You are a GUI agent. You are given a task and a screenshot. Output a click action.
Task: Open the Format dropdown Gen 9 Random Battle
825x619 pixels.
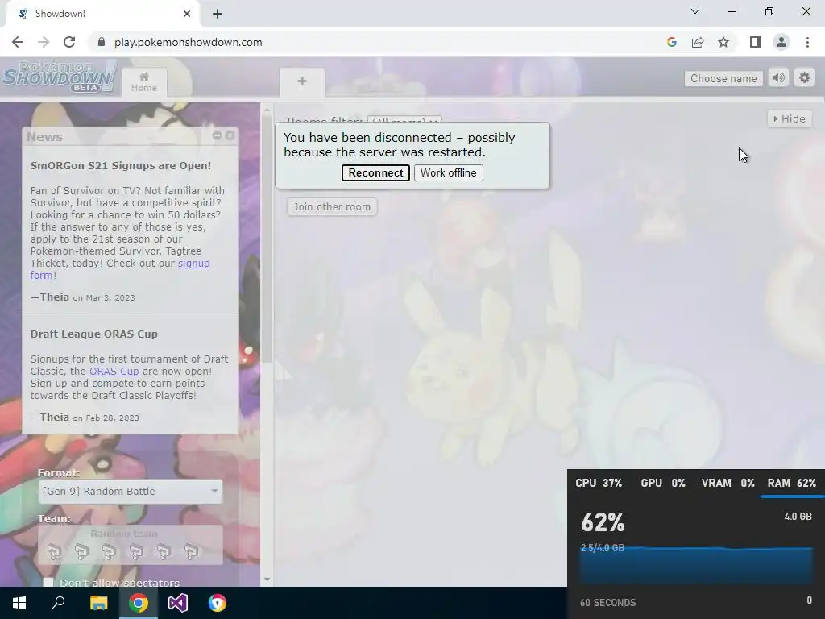[131, 491]
